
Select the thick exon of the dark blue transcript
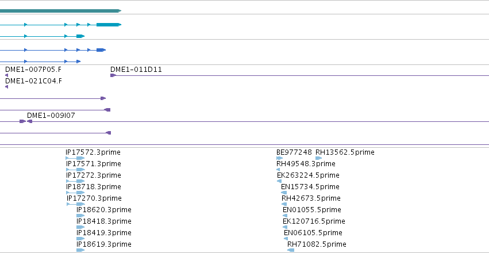pos(101,50)
